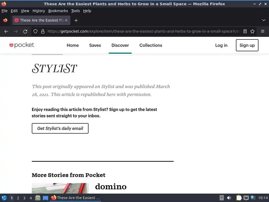269x202 pixels.
Task: Click the Sign up button
Action: [247, 45]
